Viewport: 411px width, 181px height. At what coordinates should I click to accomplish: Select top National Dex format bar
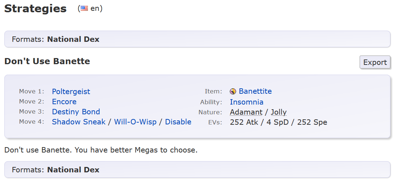[198, 39]
